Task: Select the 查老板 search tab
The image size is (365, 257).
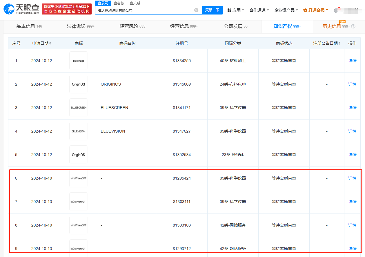Action: [x=119, y=3]
